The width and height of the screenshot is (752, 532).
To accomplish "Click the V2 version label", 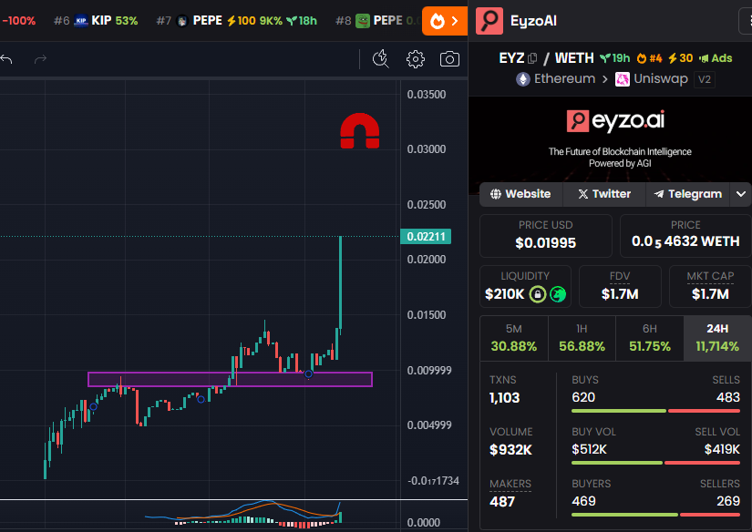I will 704,79.
